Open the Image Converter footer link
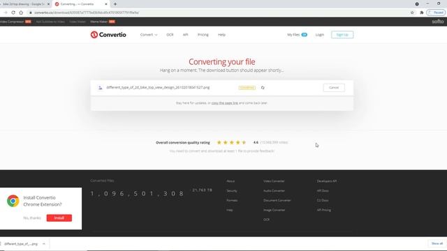 (x=274, y=210)
